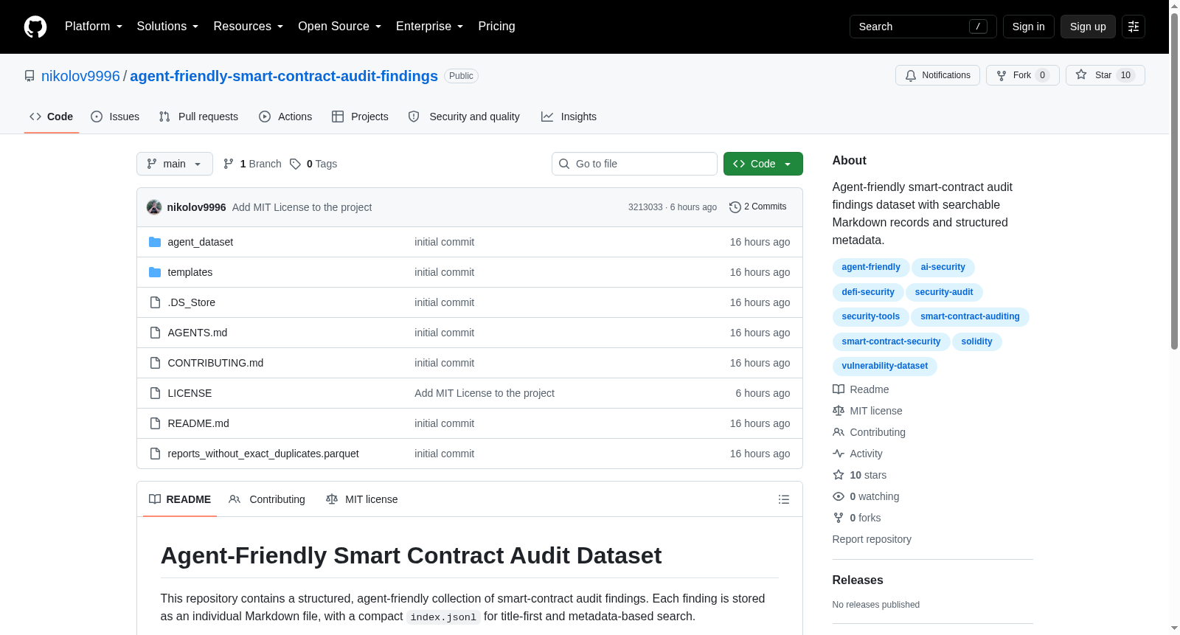Click the Go to file input

pyautogui.click(x=634, y=164)
